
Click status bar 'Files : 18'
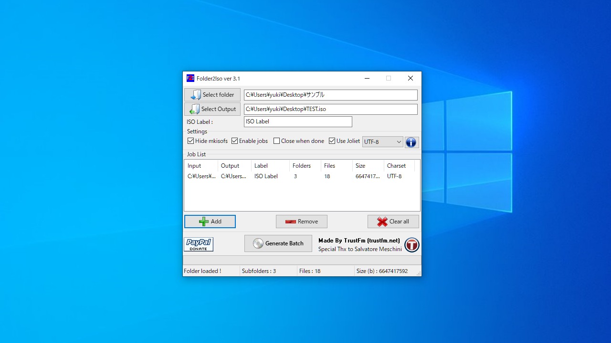[x=310, y=271]
